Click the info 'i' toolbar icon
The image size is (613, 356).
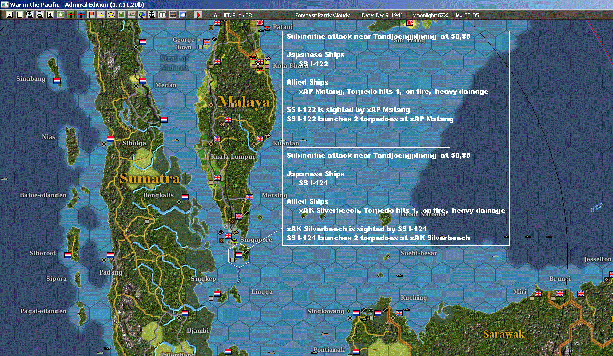tap(50, 15)
